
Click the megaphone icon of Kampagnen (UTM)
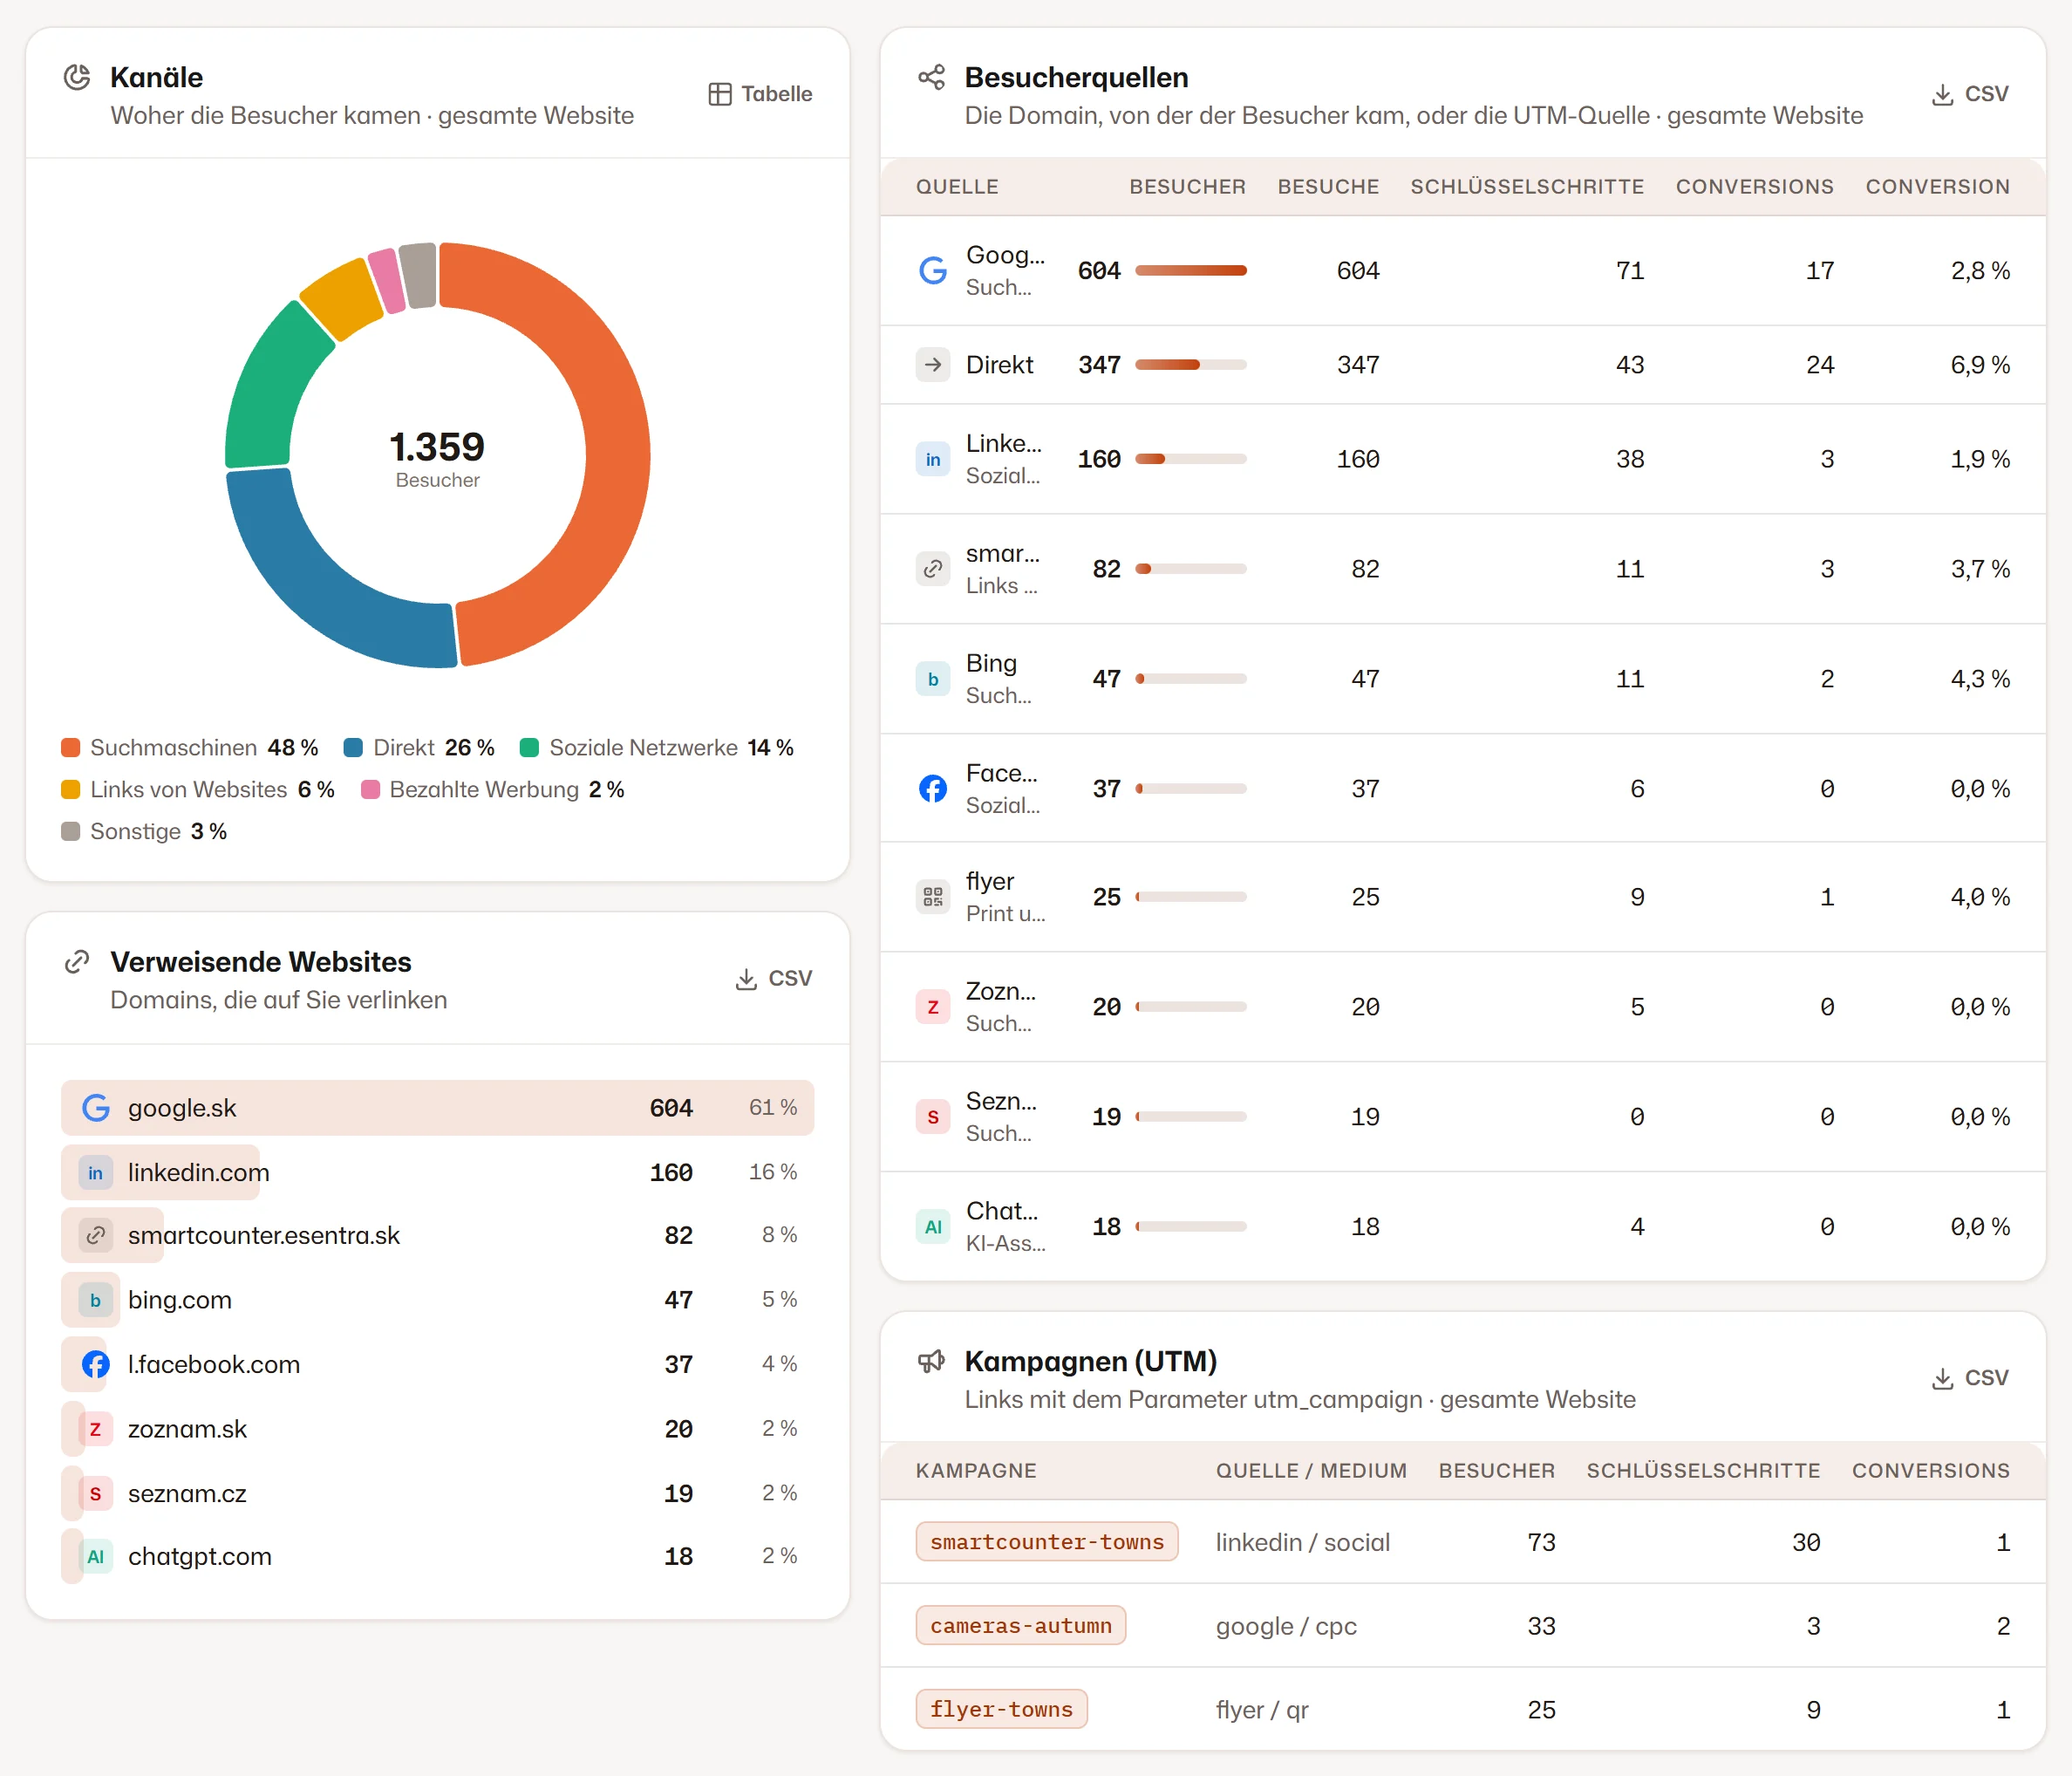pos(931,1361)
